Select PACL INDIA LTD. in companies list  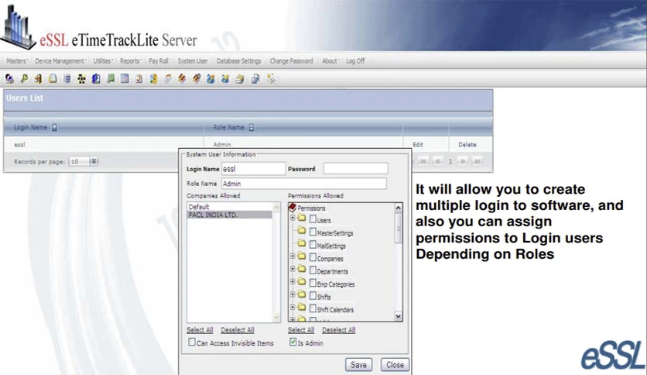(x=229, y=215)
